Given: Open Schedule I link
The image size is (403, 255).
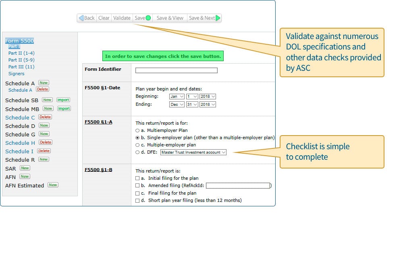Looking at the screenshot, I should pyautogui.click(x=19, y=151).
